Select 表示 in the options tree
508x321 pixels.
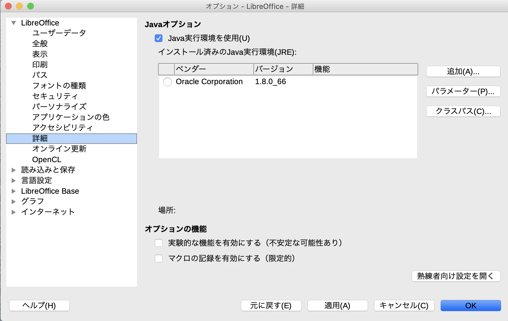pos(40,54)
